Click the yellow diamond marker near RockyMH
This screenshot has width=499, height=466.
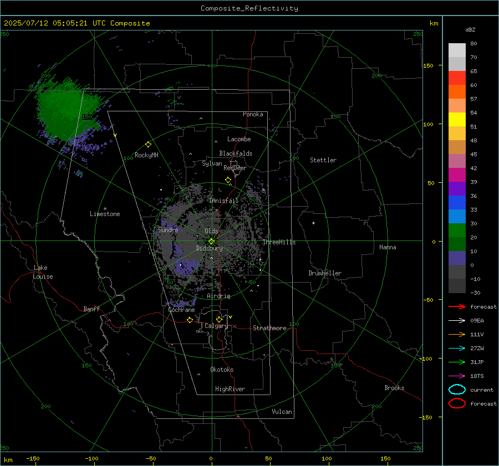point(148,145)
